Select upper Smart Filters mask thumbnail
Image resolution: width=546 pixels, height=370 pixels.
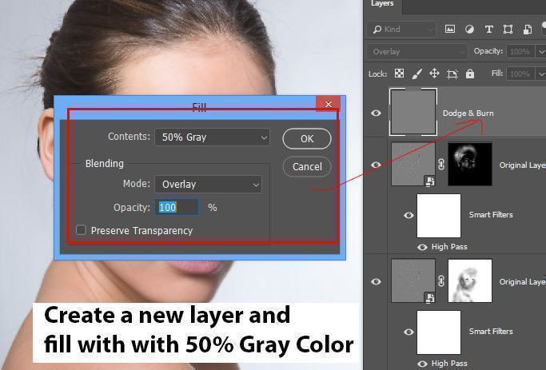point(439,216)
